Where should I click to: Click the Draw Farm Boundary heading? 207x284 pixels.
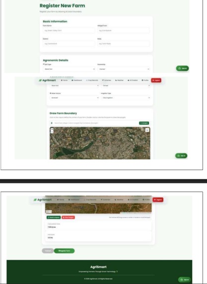pos(63,113)
